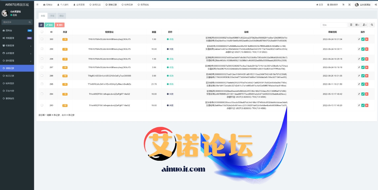Tick the select-all checkbox in table header
This screenshot has height=190, width=378.
pos(42,32)
